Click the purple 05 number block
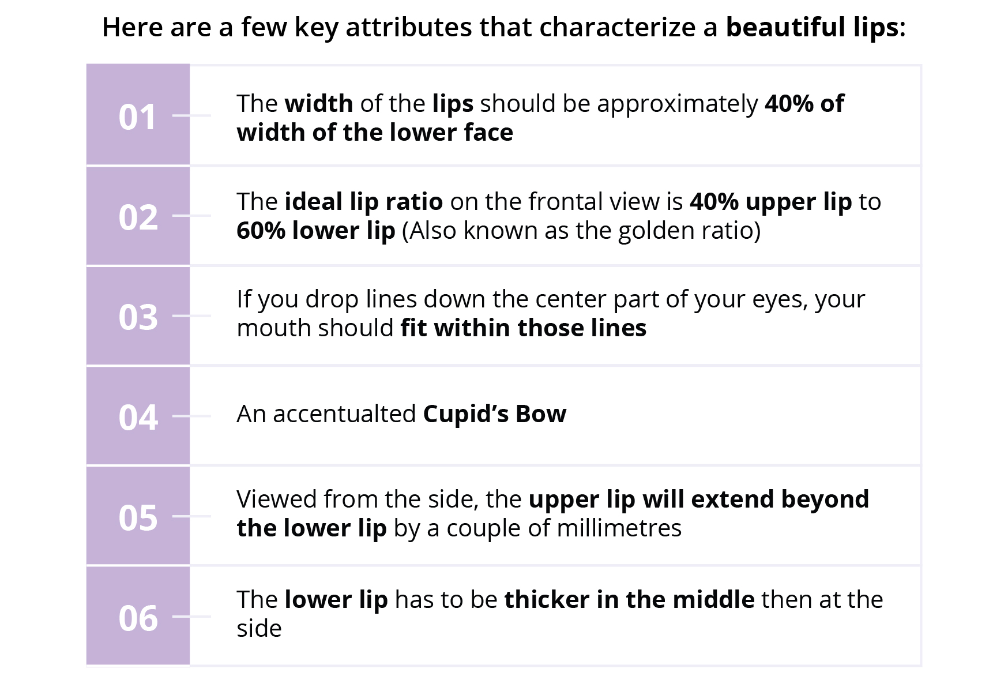1008x676 pixels. coord(138,516)
